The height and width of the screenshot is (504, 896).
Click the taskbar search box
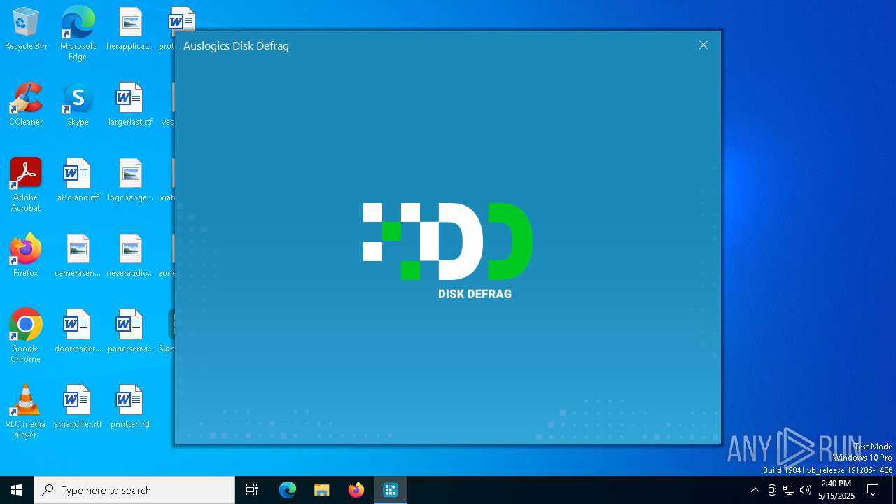click(x=134, y=490)
